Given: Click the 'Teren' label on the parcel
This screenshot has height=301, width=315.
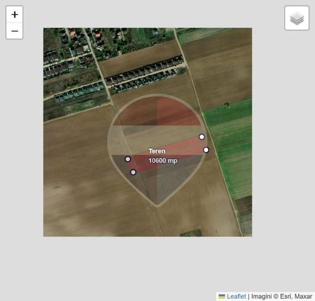Looking at the screenshot, I should click(x=157, y=151).
